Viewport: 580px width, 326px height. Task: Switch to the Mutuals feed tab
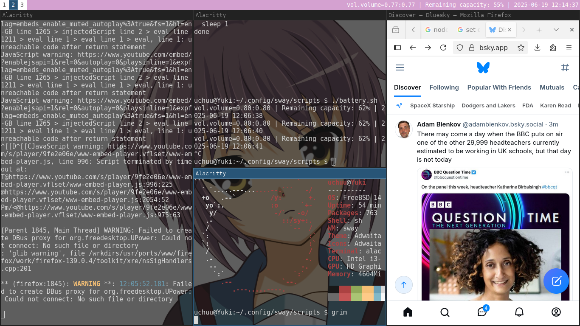point(552,87)
